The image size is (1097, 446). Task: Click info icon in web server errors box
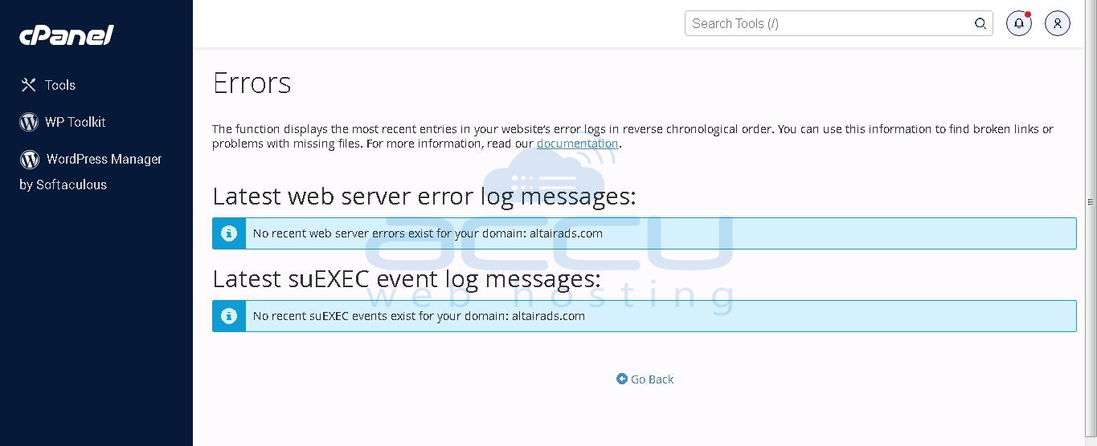click(x=229, y=233)
